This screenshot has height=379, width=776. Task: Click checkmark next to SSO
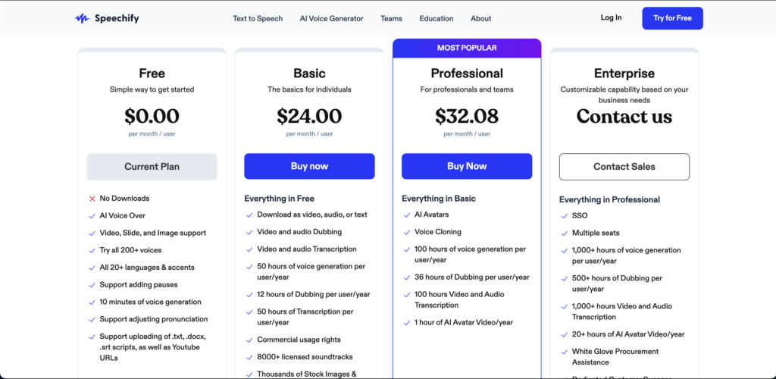click(565, 216)
